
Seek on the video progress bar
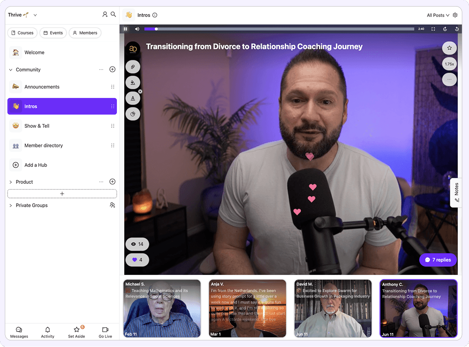pos(279,29)
